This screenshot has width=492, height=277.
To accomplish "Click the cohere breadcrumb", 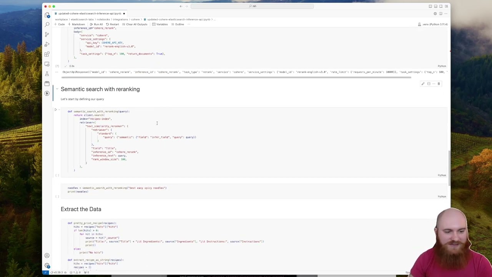I will pyautogui.click(x=135, y=19).
